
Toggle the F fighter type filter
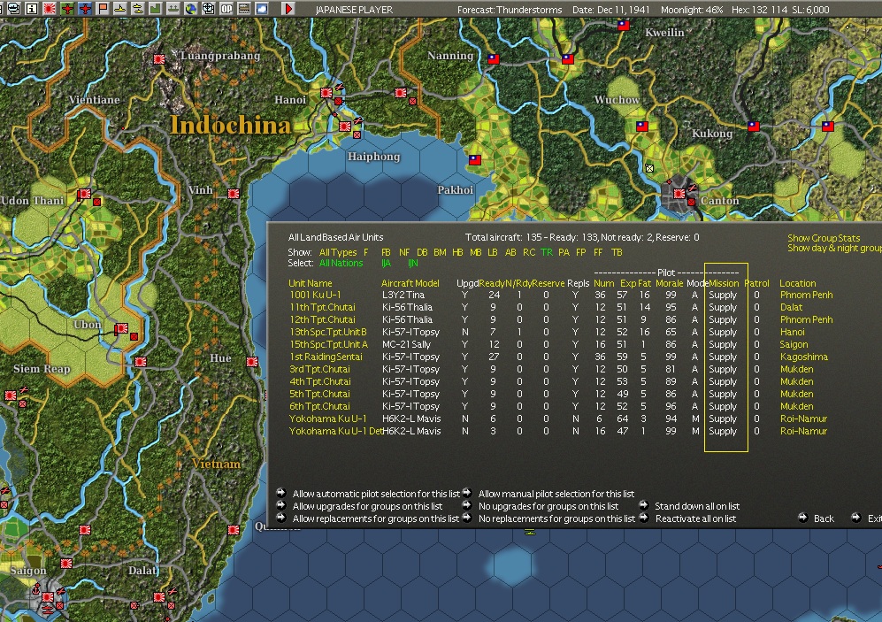[366, 252]
